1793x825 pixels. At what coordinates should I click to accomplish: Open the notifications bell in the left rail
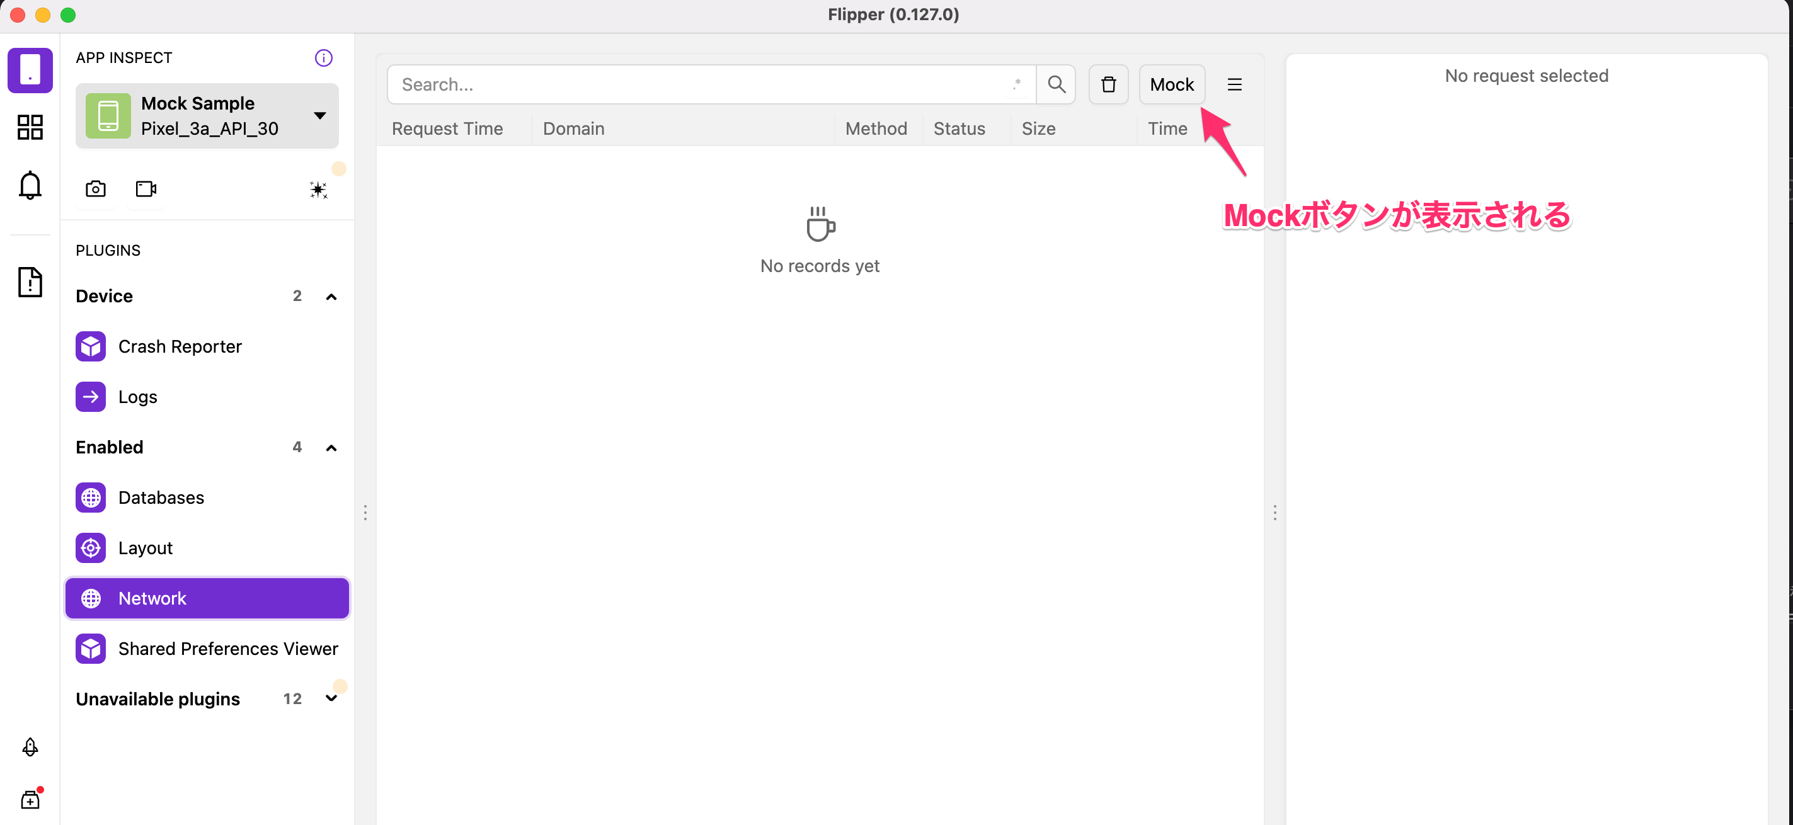(30, 185)
